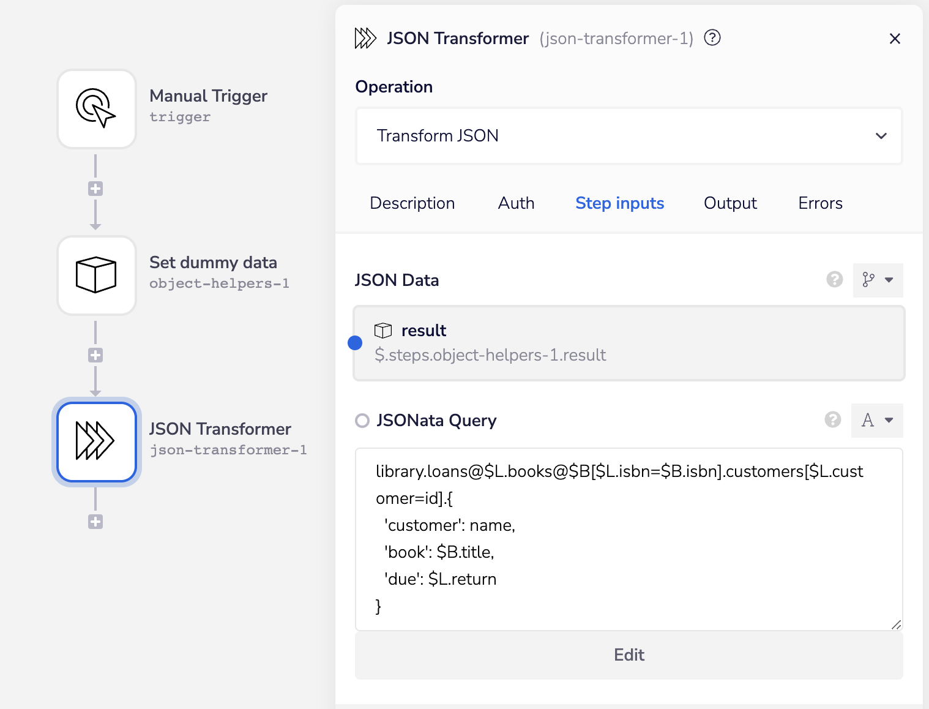Open the Errors tab
Viewport: 929px width, 709px height.
tap(820, 203)
